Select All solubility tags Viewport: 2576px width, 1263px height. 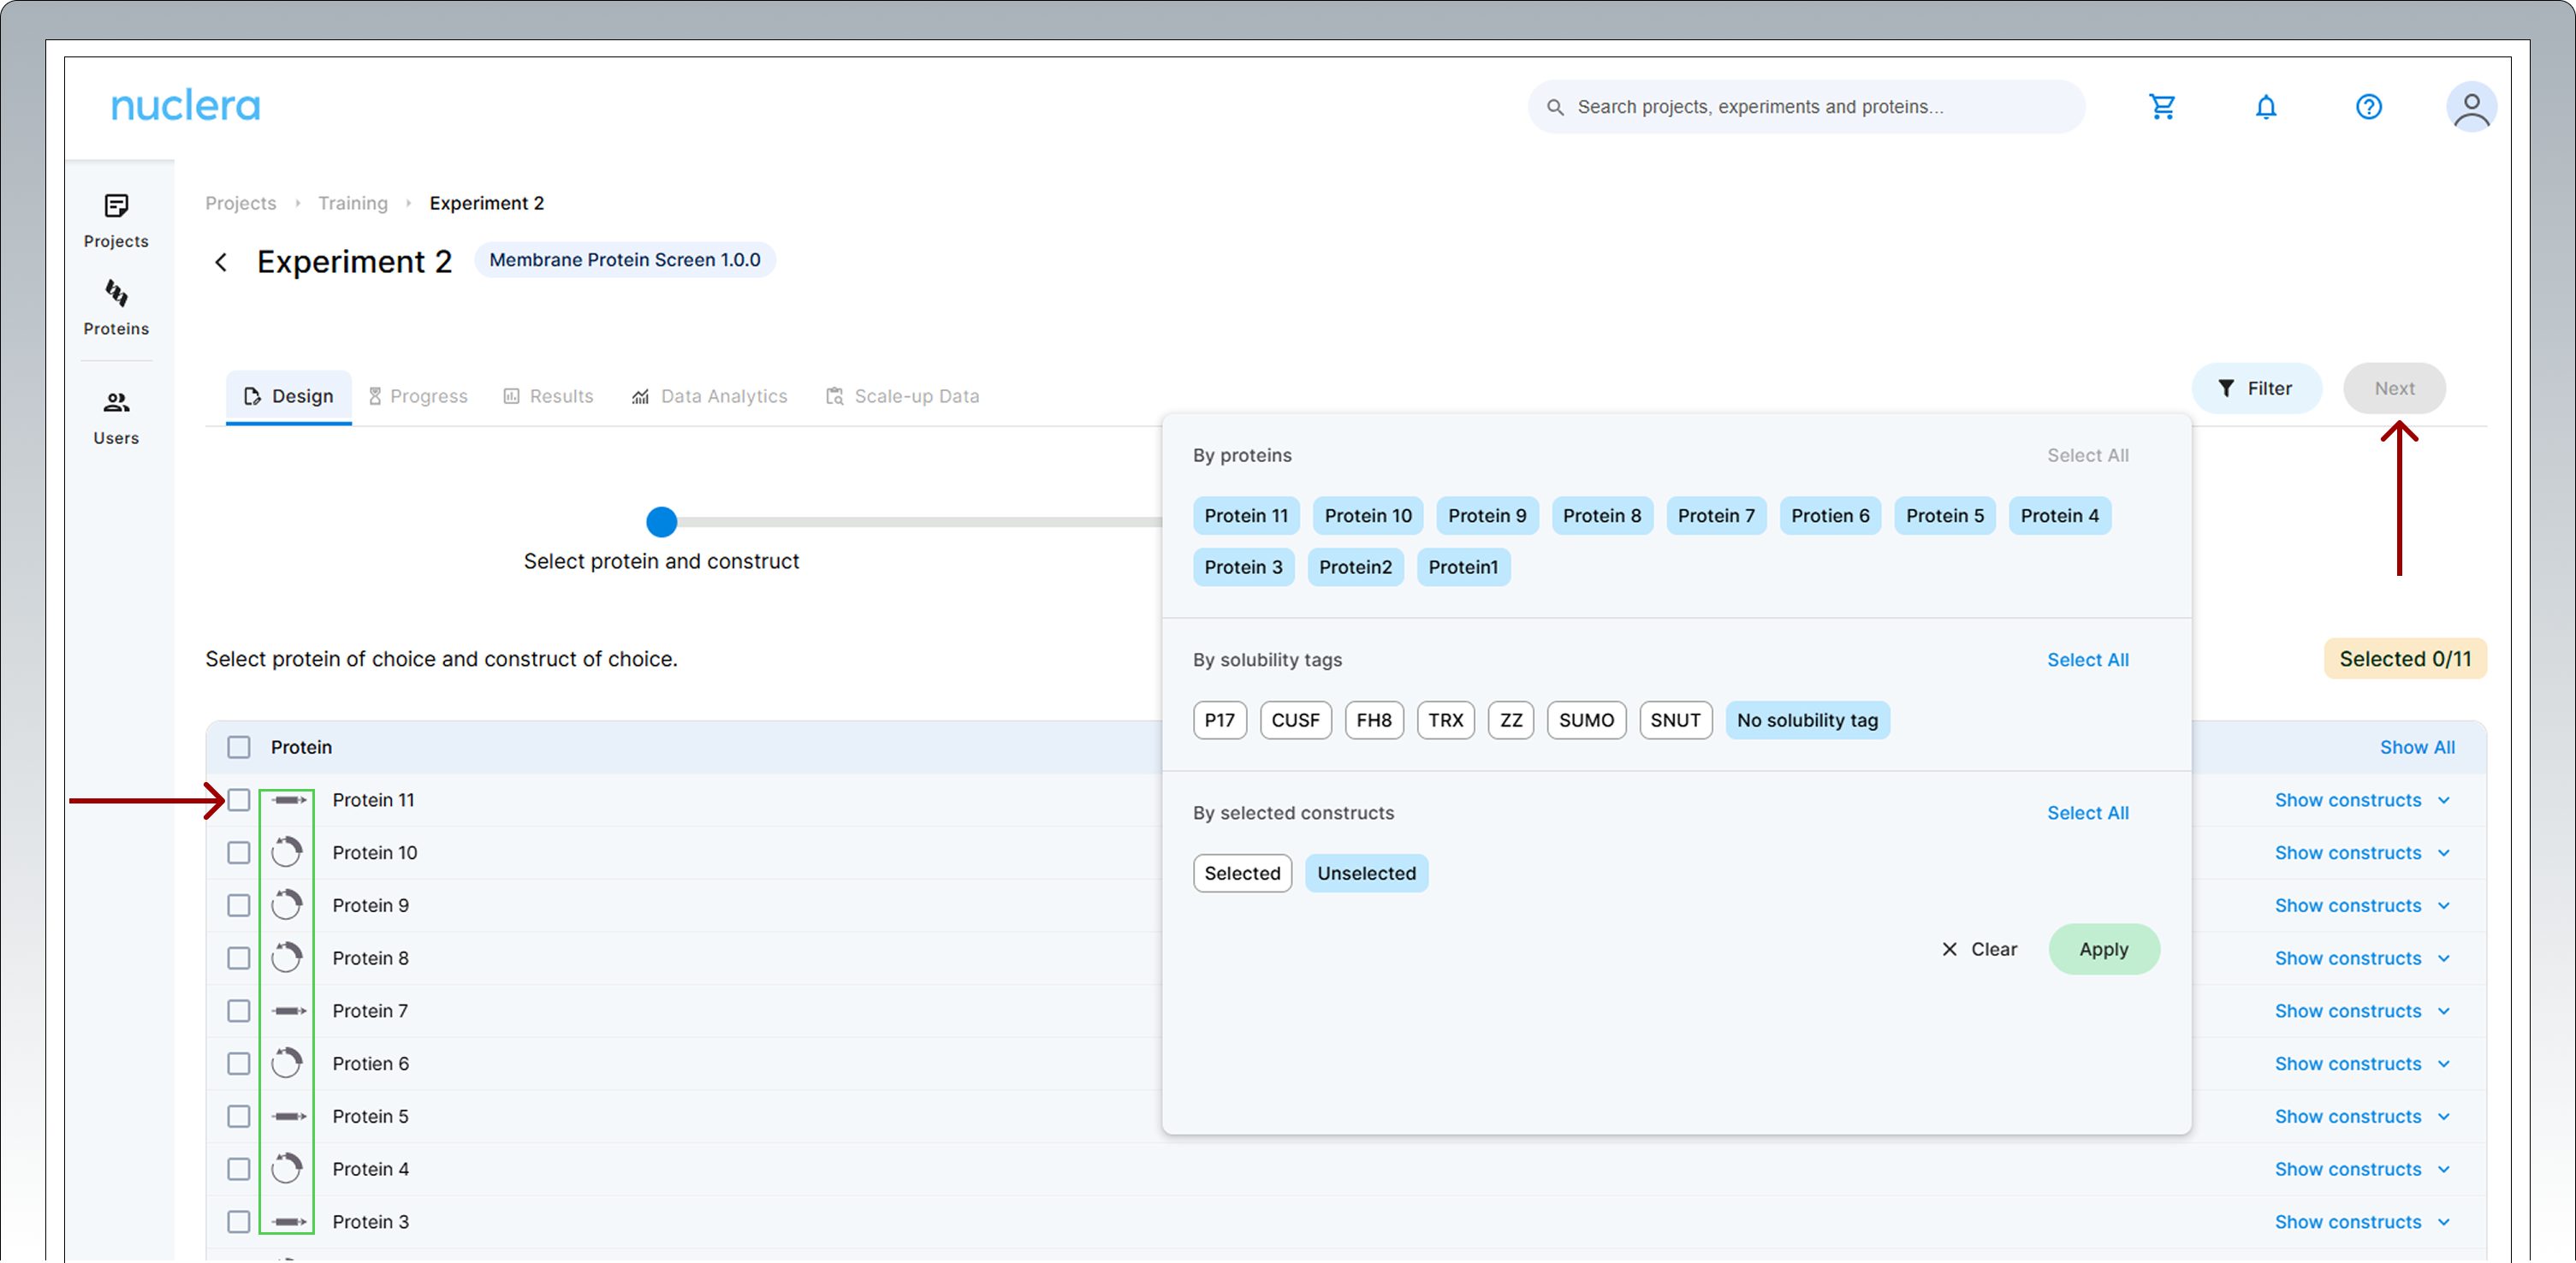click(x=2087, y=660)
